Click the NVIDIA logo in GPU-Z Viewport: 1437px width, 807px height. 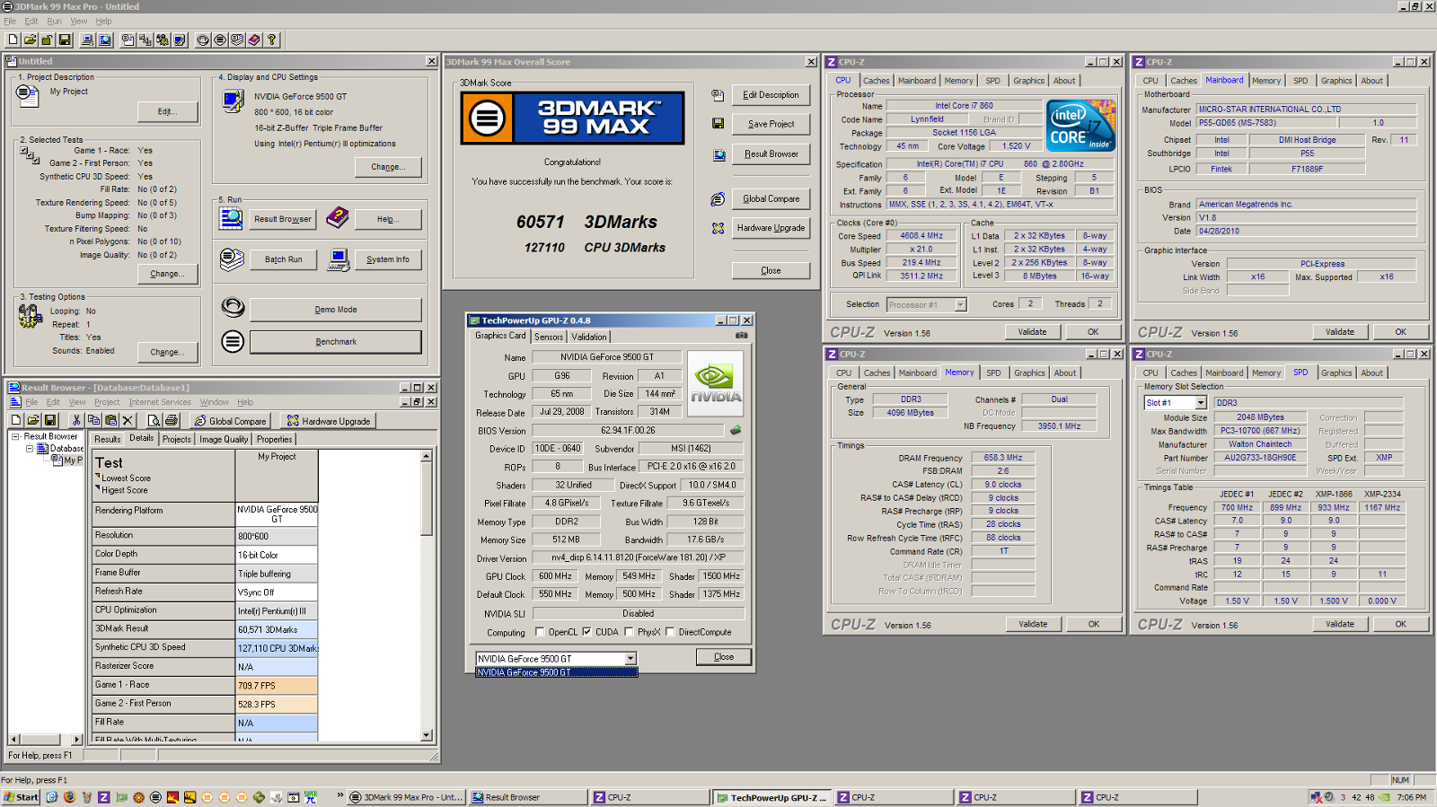tap(716, 382)
